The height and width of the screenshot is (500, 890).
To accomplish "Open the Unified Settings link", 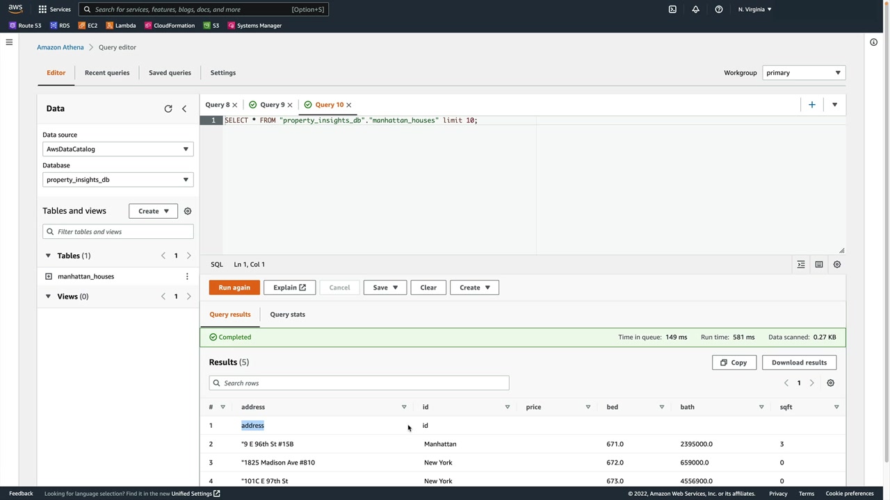I will click(x=196, y=494).
